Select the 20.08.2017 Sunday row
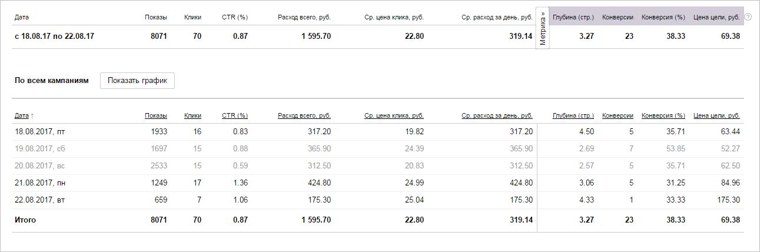Image resolution: width=760 pixels, height=252 pixels. pos(39,166)
